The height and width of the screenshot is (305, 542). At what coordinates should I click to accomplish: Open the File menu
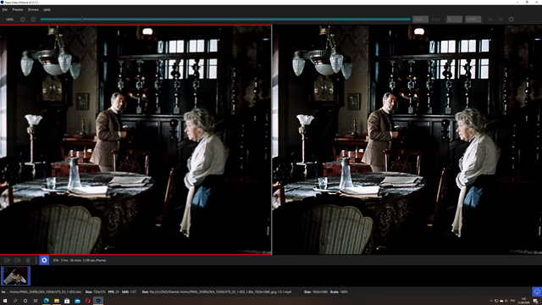(5, 9)
